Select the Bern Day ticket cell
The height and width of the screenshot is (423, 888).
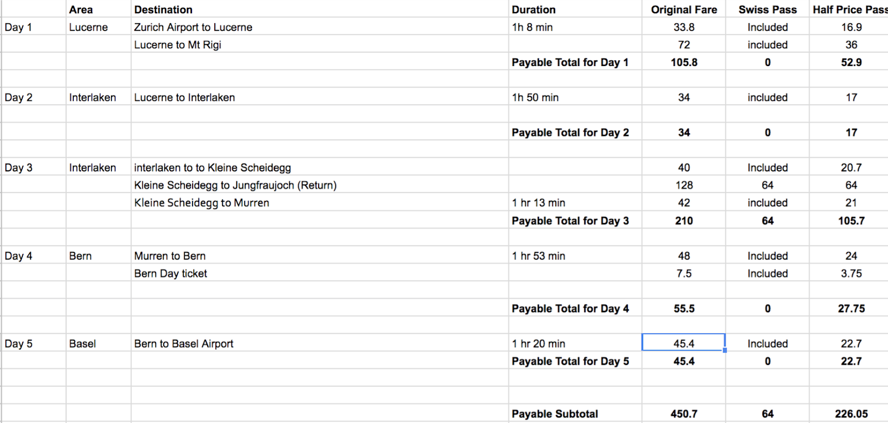point(320,273)
